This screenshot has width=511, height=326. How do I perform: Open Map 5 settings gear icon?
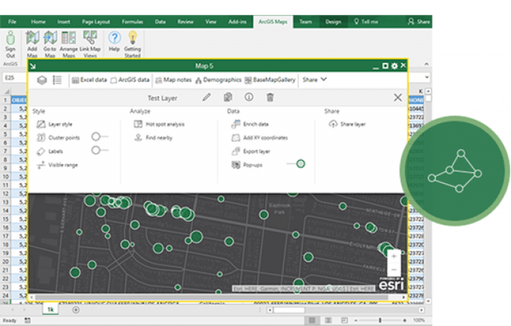395,66
